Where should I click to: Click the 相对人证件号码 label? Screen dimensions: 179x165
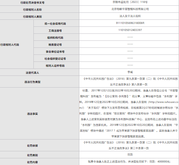(55, 66)
